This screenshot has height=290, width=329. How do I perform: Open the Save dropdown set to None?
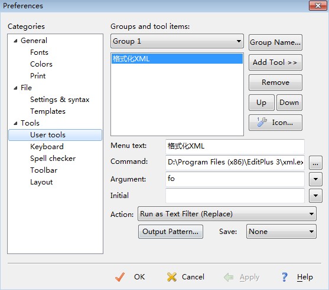tap(281, 232)
